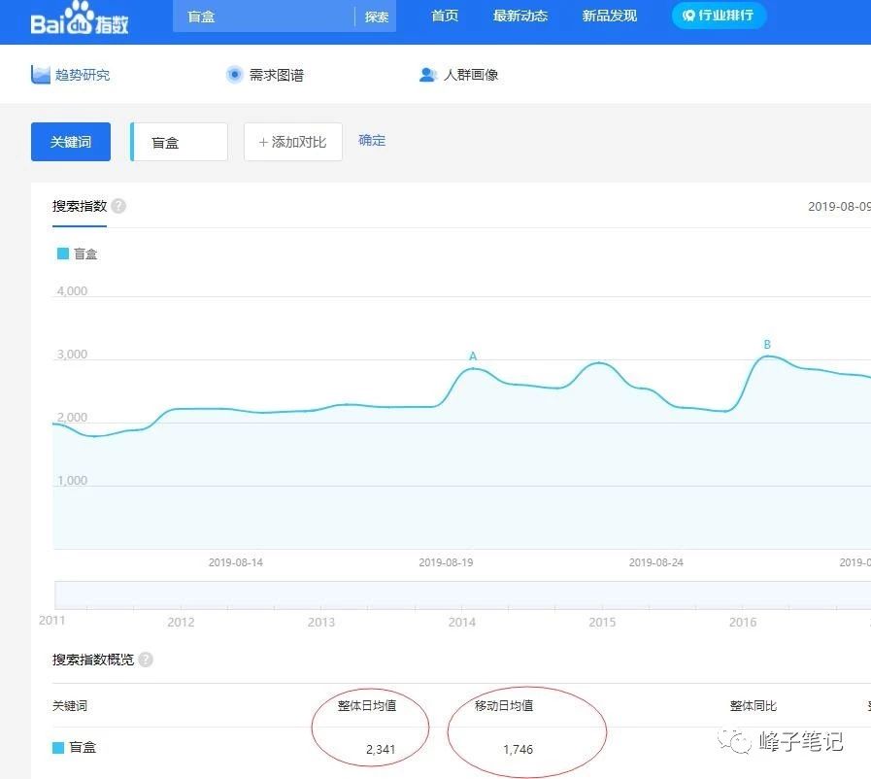The height and width of the screenshot is (779, 871).
Task: Click the 确定 link
Action: click(x=372, y=141)
